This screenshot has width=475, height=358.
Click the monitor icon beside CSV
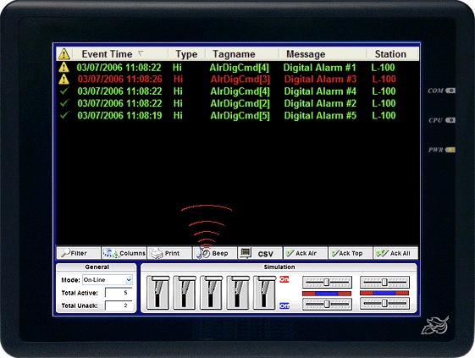pos(246,252)
